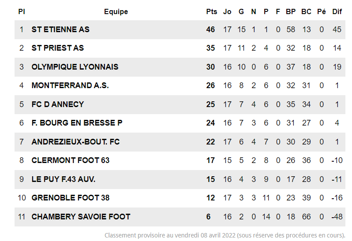
Task: Click the Jo matches played header
Action: 227,11
